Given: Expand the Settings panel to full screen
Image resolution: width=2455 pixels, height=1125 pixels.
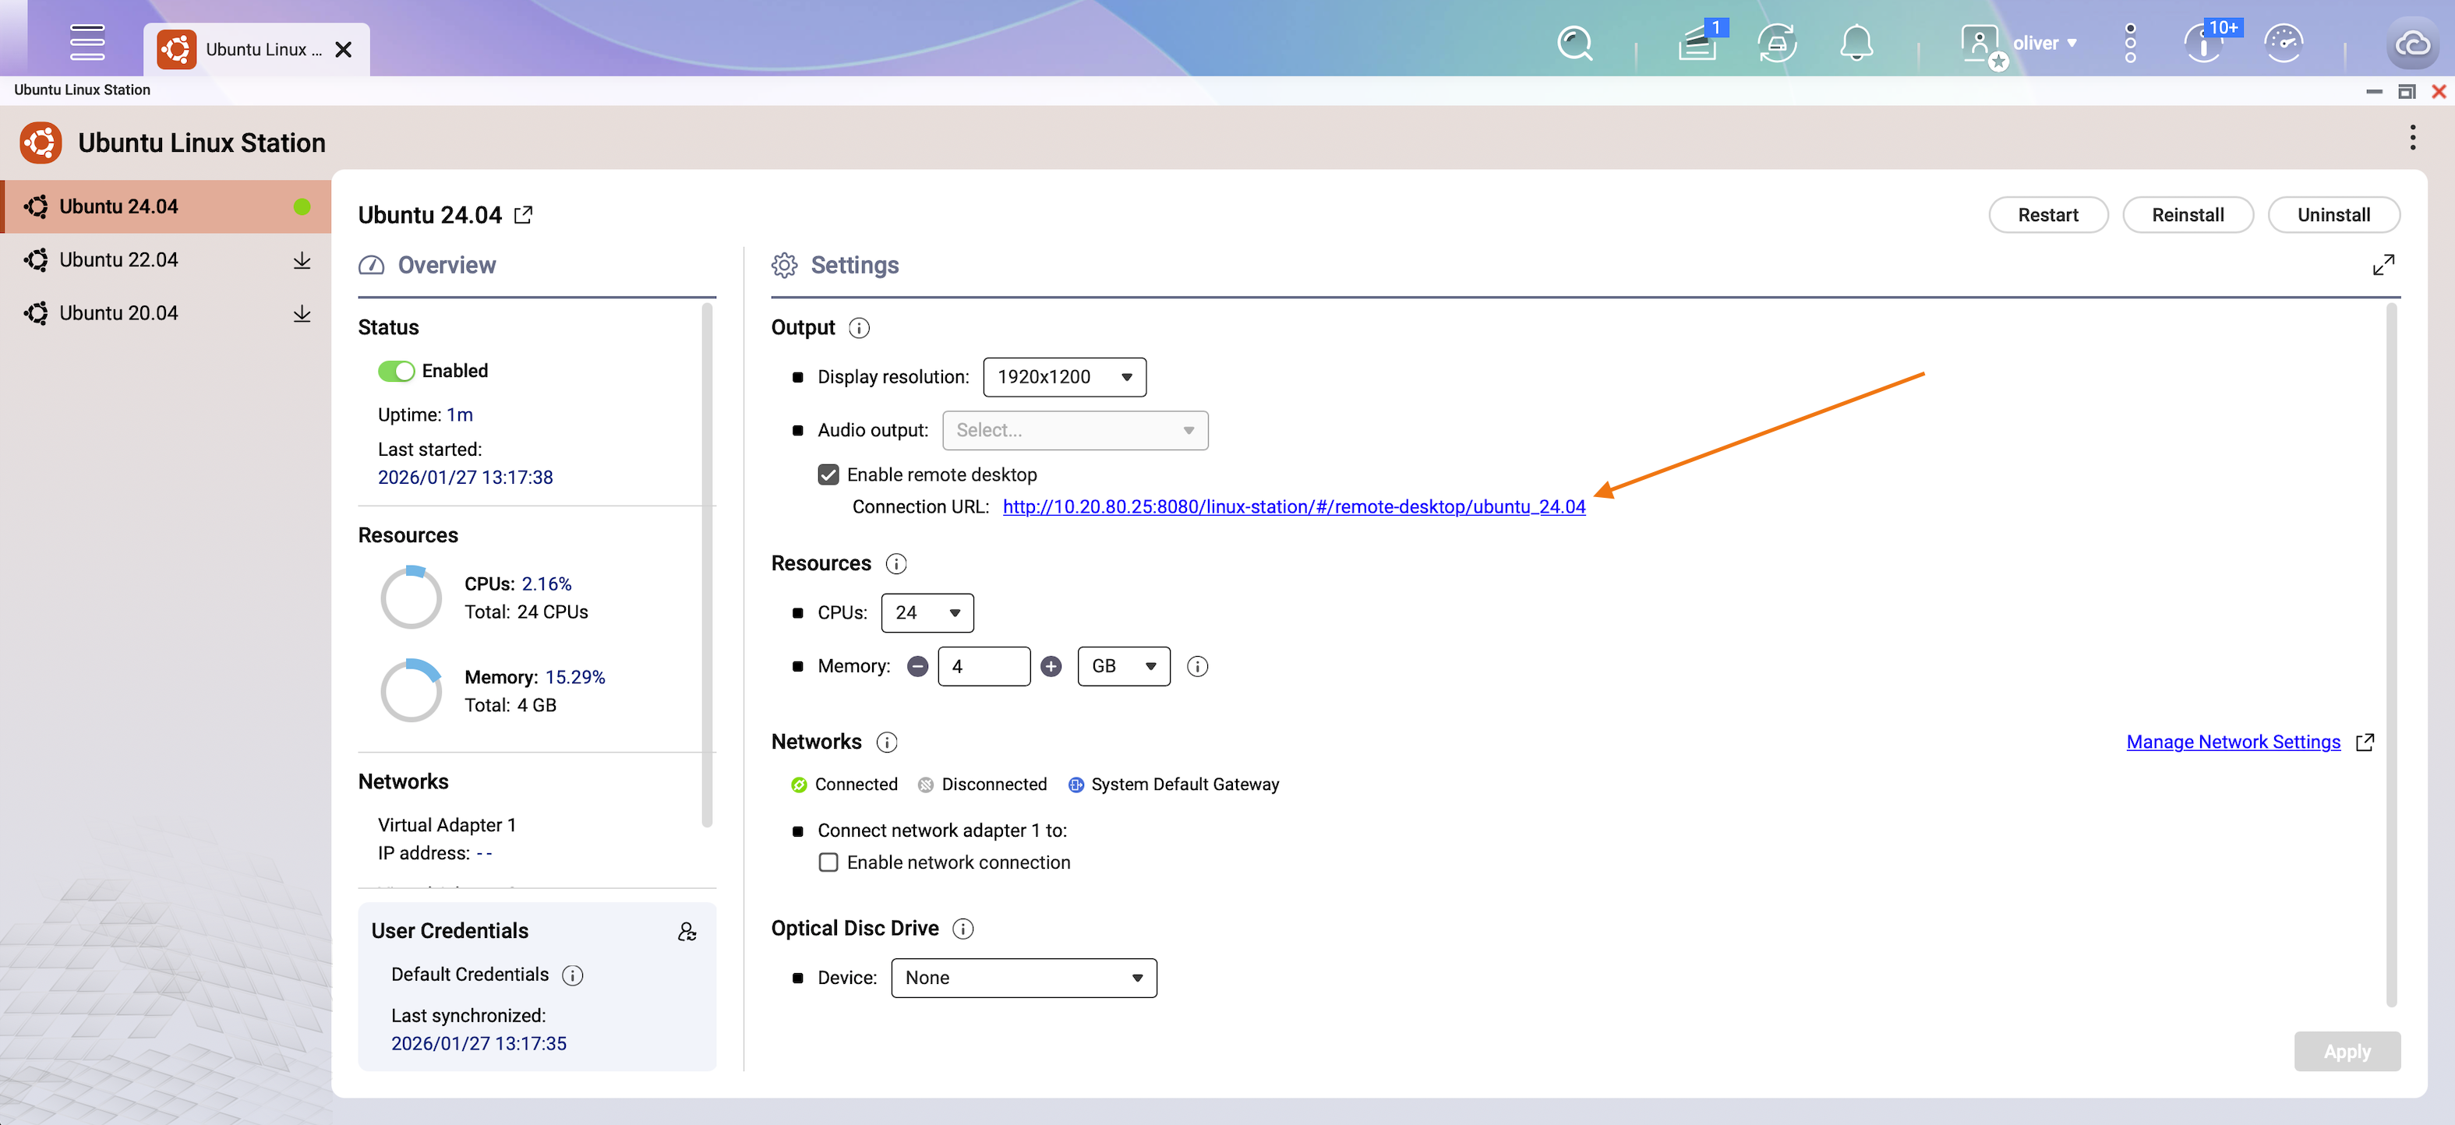Looking at the screenshot, I should (x=2383, y=265).
